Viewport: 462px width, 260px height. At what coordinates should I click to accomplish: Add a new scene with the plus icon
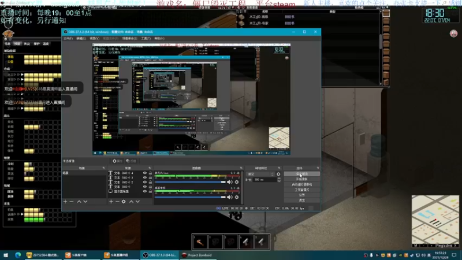(x=65, y=202)
